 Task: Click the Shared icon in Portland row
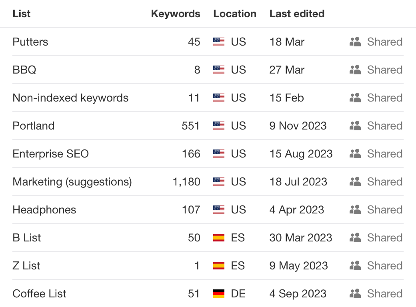coord(355,126)
